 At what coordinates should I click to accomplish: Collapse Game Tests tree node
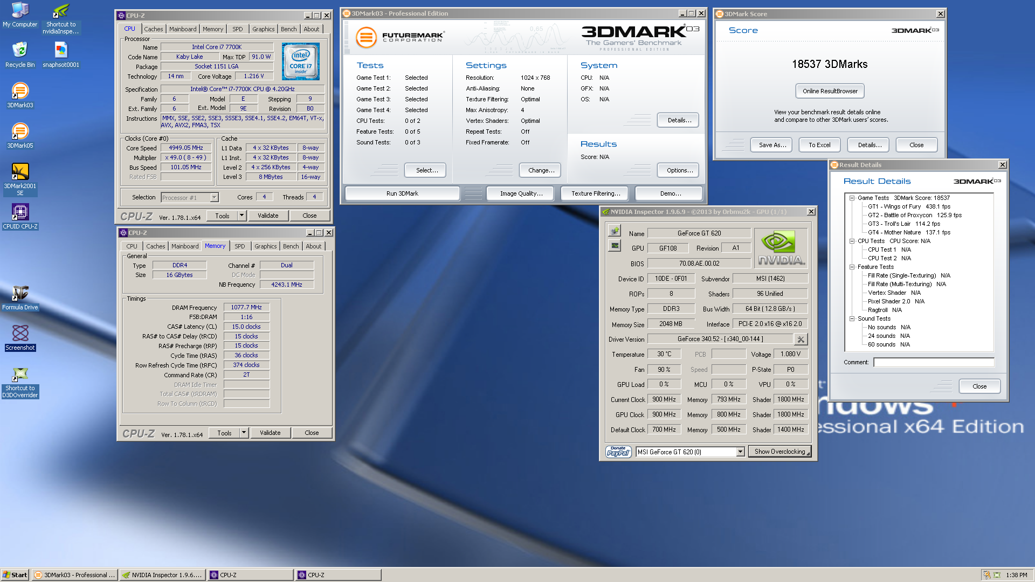click(x=852, y=198)
